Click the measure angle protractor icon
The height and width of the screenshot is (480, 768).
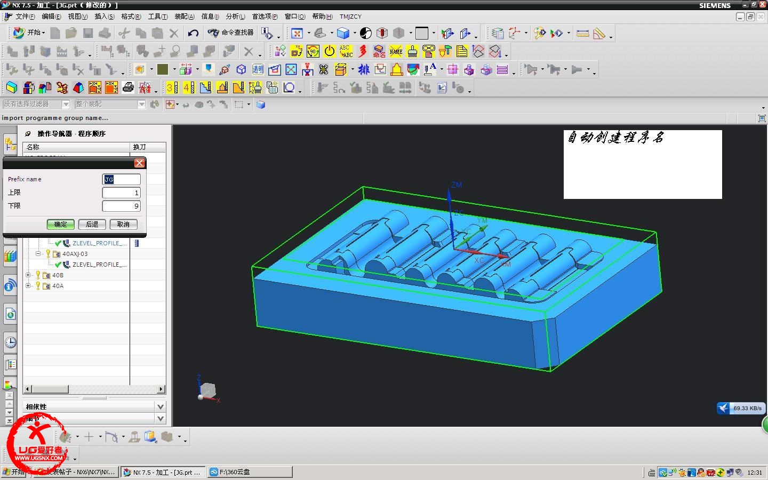(599, 33)
